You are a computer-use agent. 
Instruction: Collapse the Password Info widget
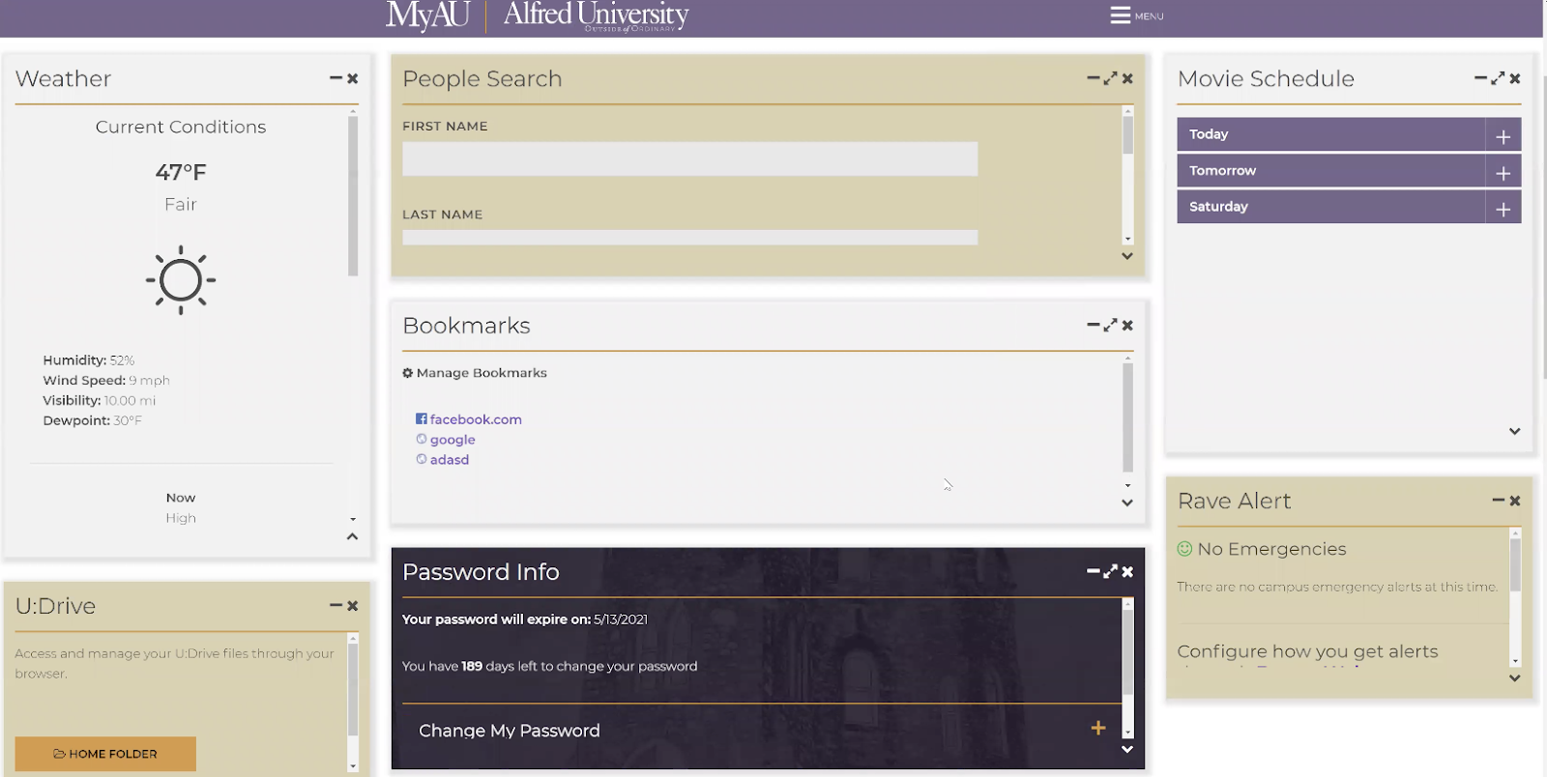(x=1093, y=572)
